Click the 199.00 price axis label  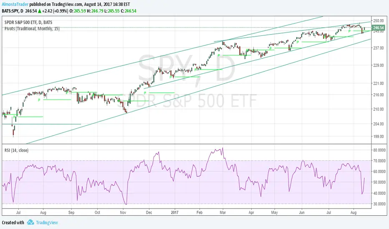pyautogui.click(x=378, y=136)
